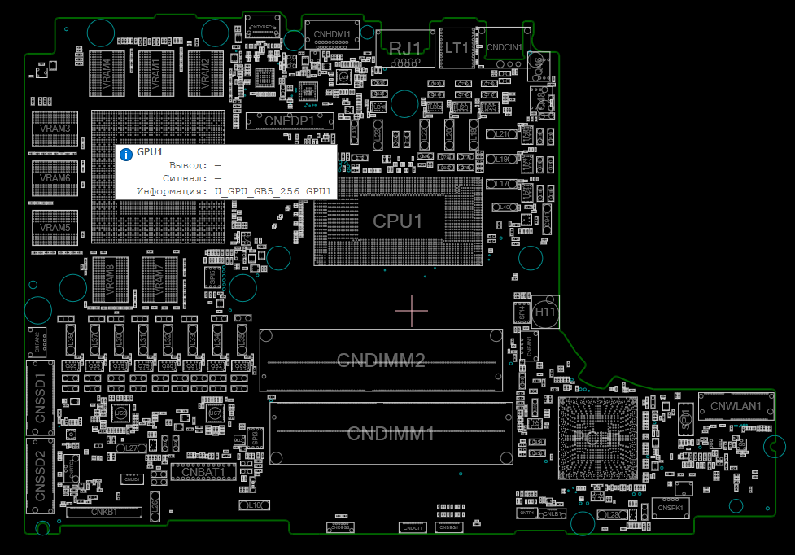Click the VRAM6 memory chip
795x555 pixels.
[x=55, y=177]
